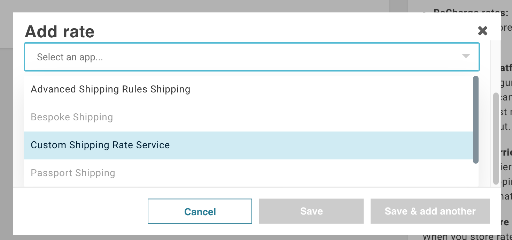Click the empty dialog footer beside Cancel
512x240 pixels.
tap(80, 211)
